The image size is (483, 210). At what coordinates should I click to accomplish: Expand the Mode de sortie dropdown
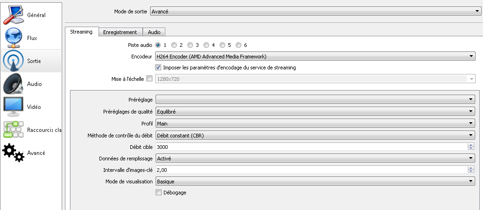[x=316, y=11]
